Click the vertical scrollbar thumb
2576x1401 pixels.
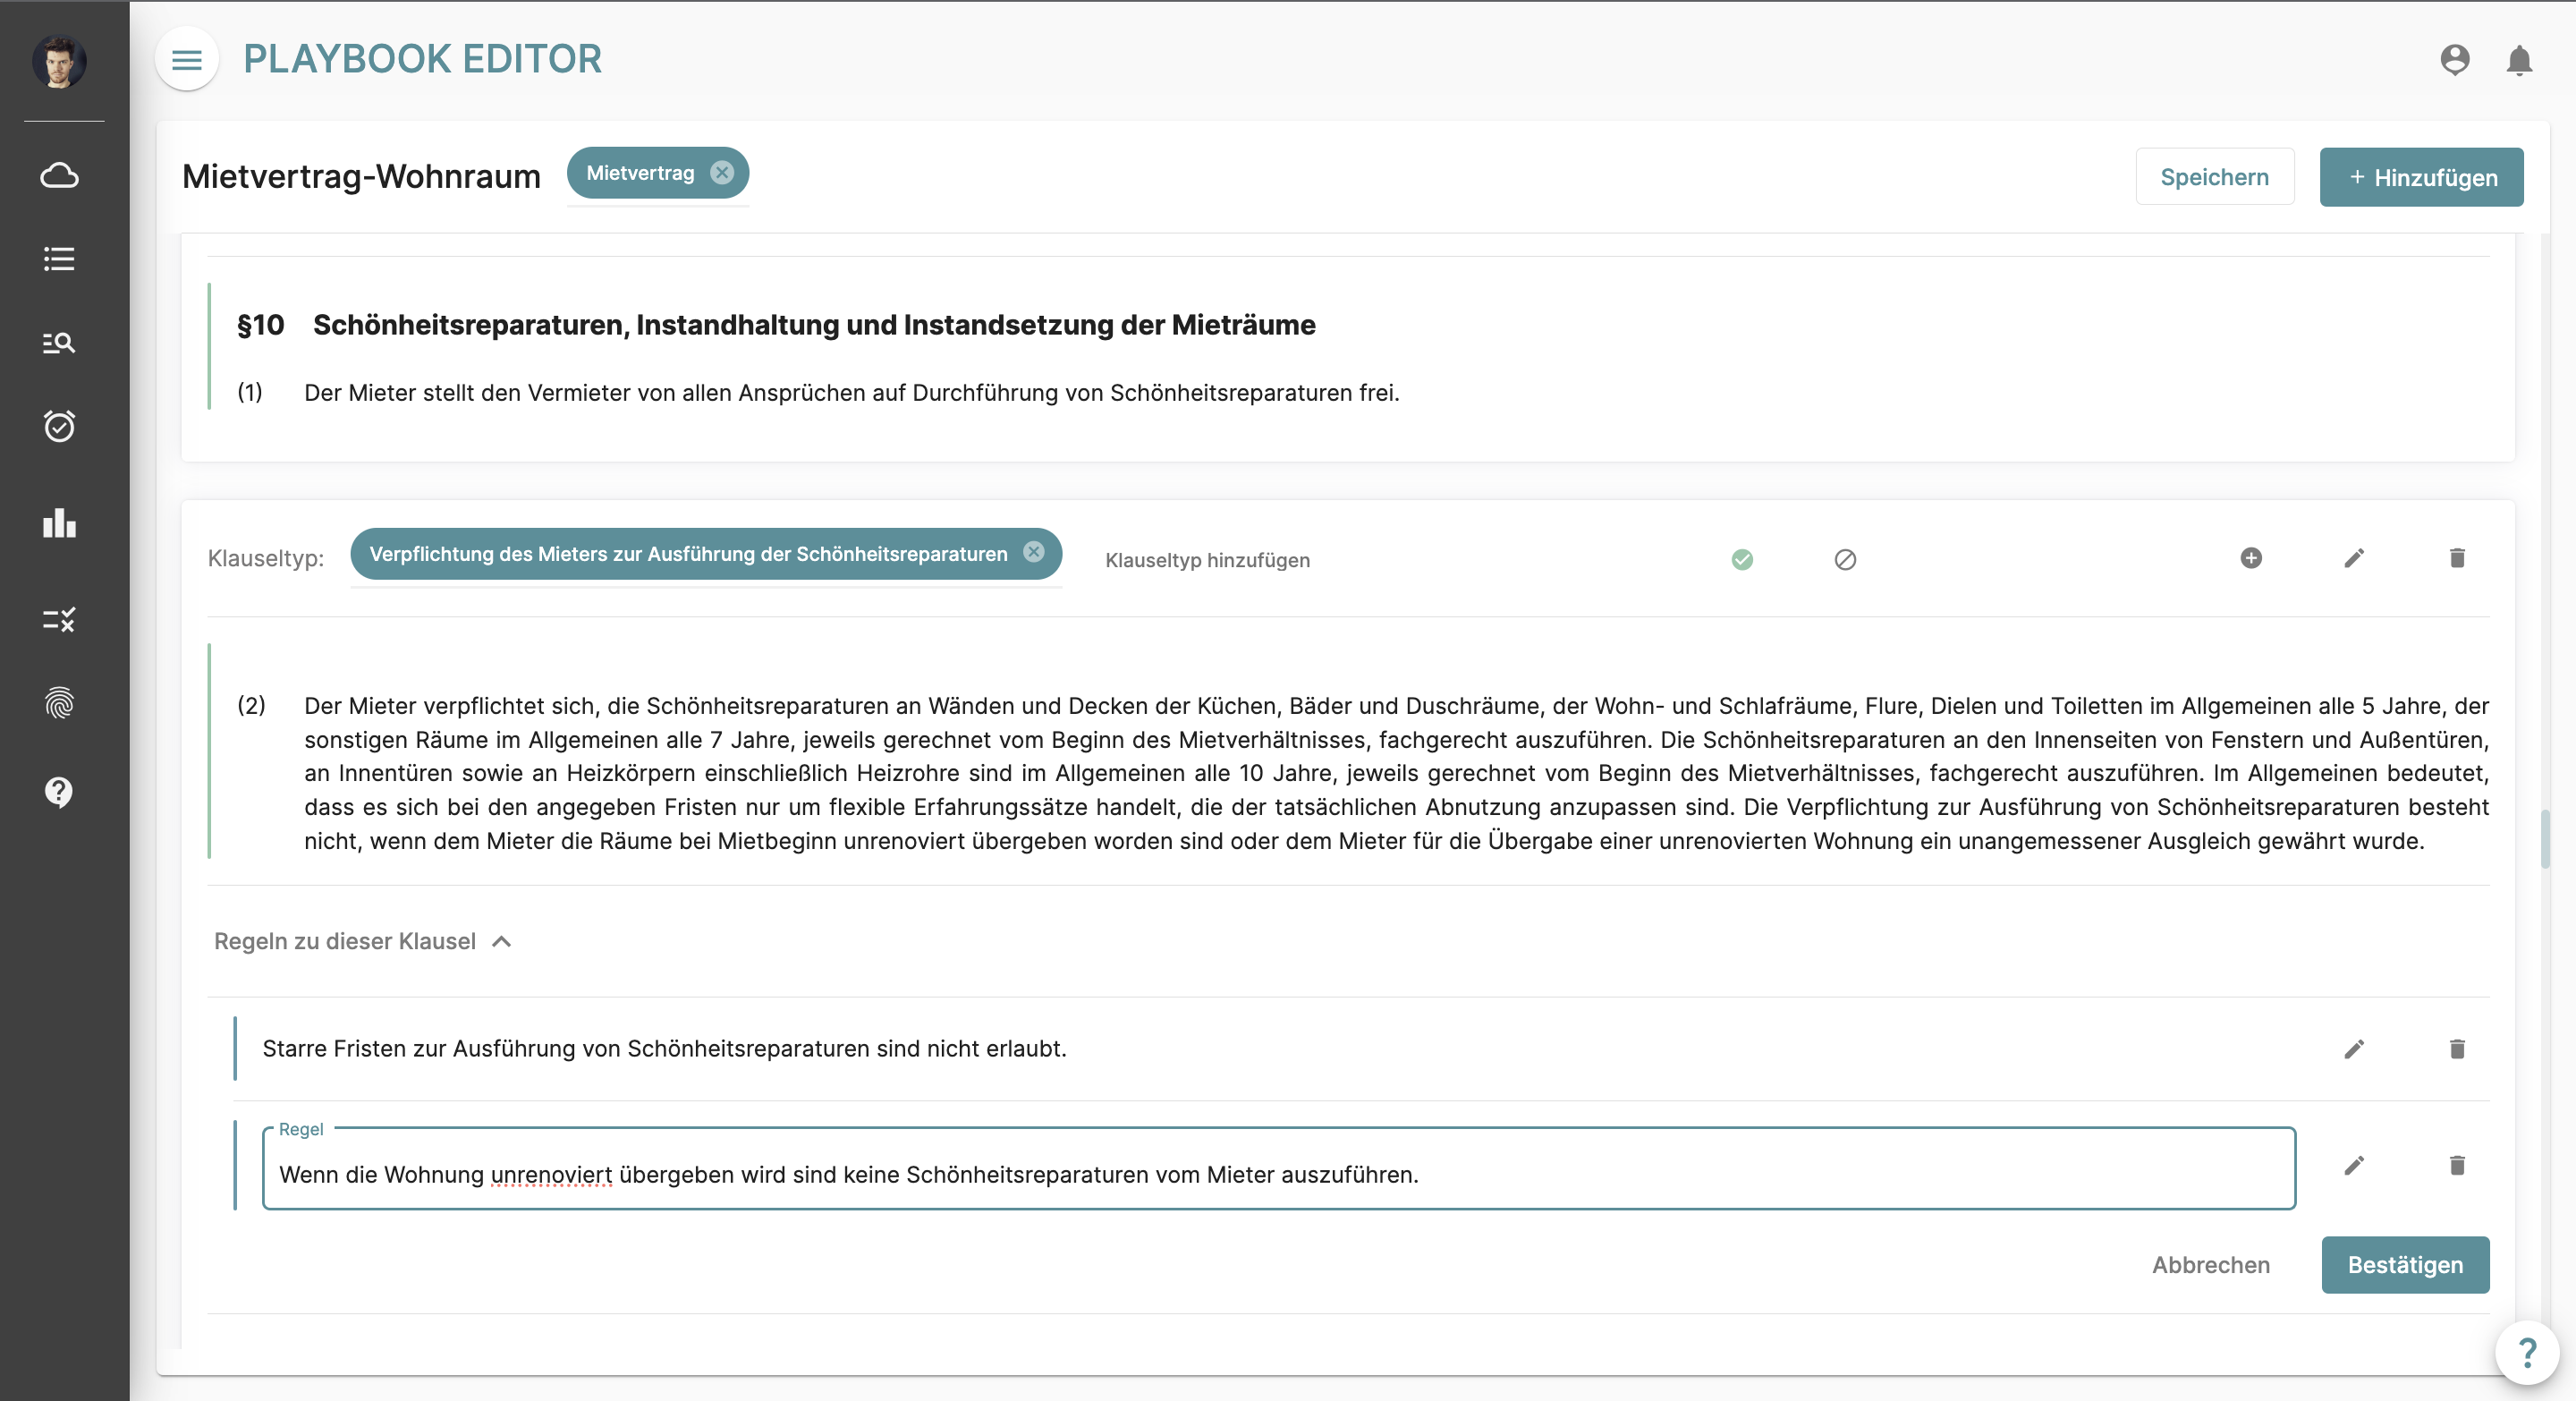(x=2544, y=838)
